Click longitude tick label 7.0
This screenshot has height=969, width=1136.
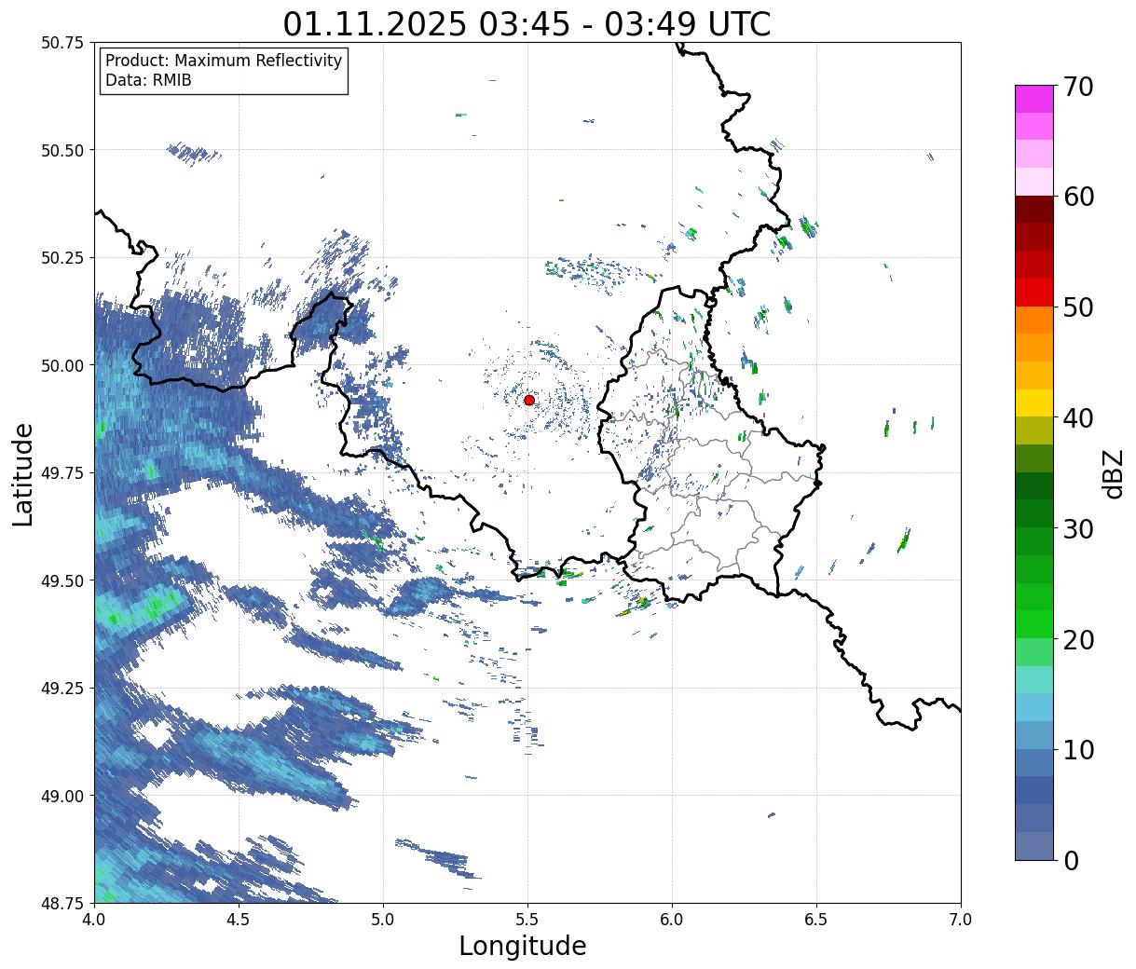pyautogui.click(x=961, y=920)
